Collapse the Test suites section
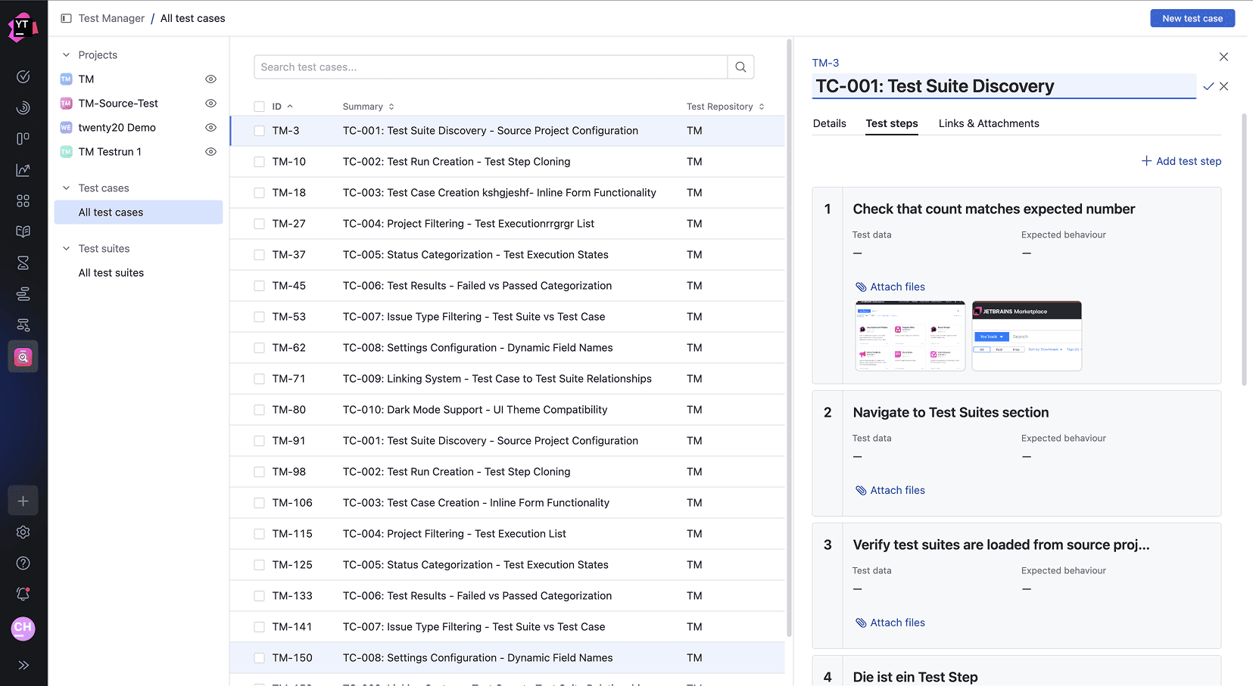This screenshot has height=686, width=1253. (65, 248)
